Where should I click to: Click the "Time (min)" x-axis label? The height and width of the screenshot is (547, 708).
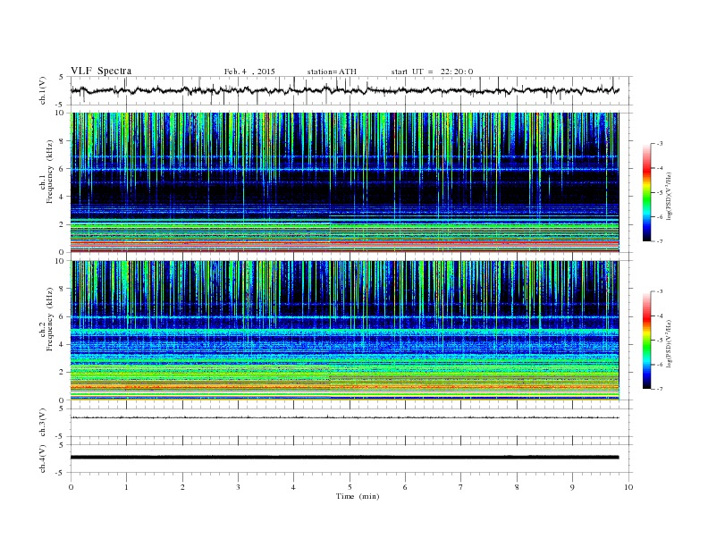pos(358,496)
